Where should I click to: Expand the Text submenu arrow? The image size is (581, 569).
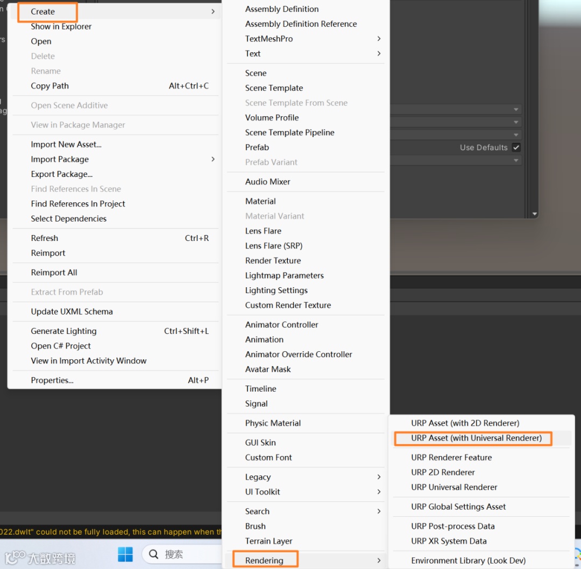(379, 53)
